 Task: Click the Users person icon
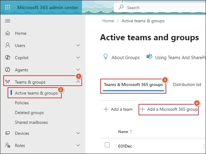point(8,45)
